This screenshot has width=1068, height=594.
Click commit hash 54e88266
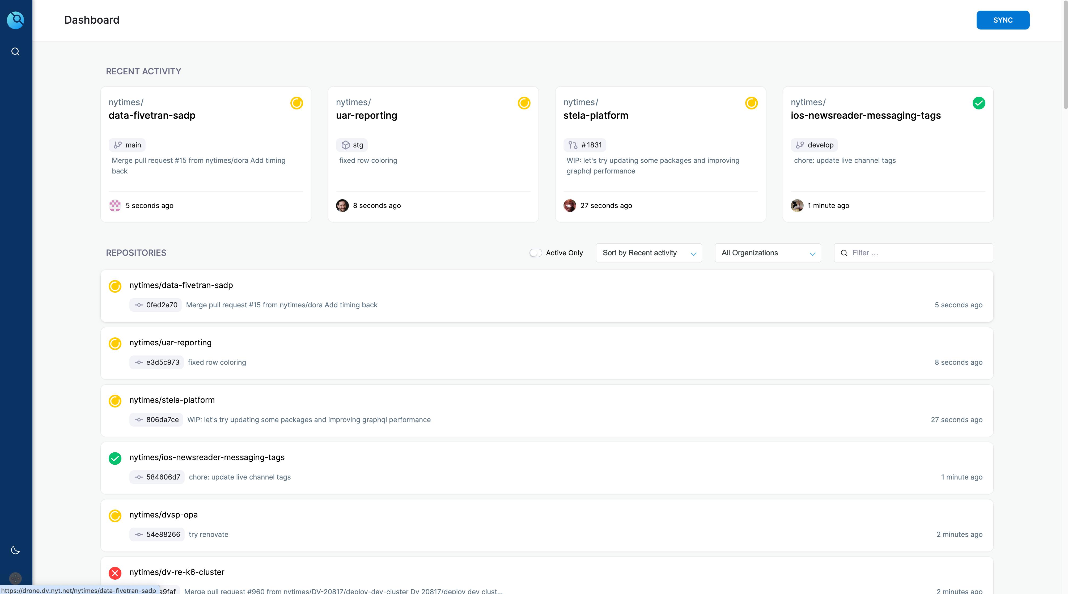tap(163, 534)
